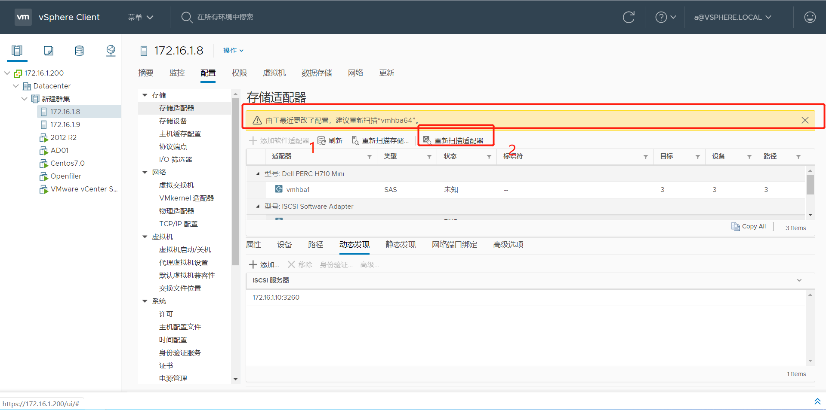Collapse the ISCSI 服务器 section chevron

(x=799, y=280)
